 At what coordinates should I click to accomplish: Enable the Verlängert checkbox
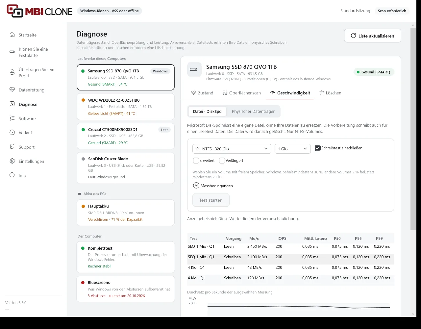click(x=222, y=161)
